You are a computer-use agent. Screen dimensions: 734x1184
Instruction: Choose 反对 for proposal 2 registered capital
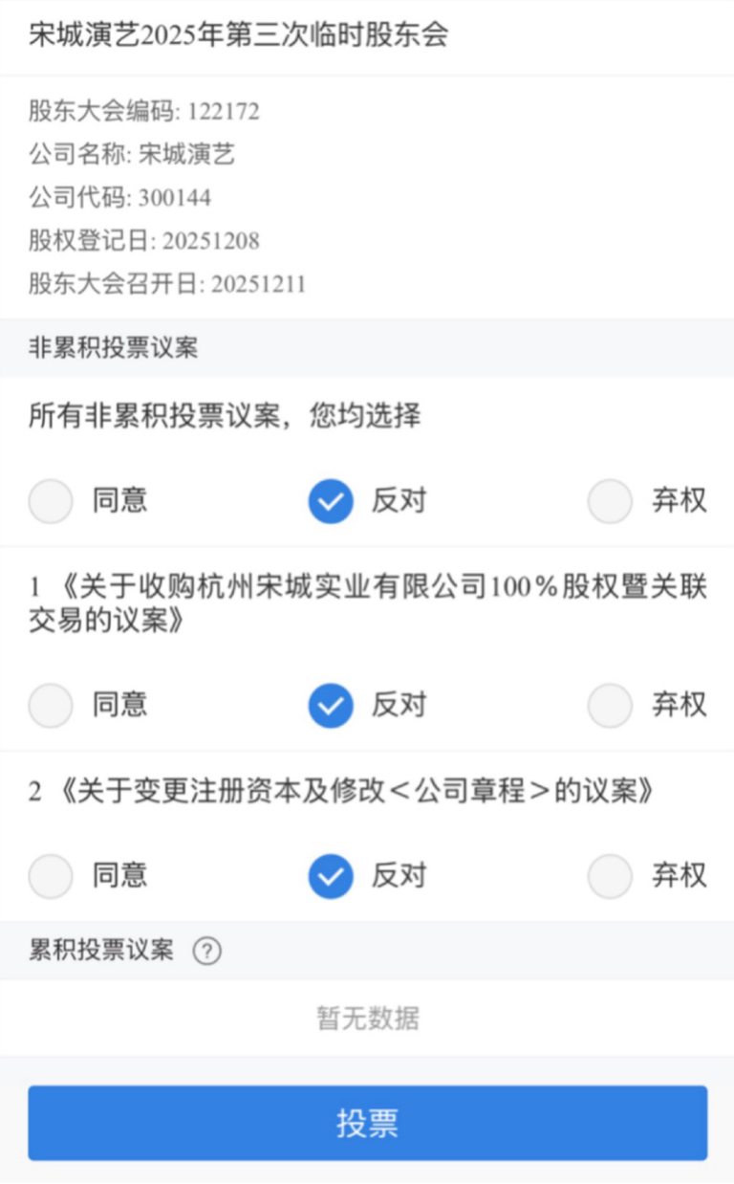click(331, 876)
